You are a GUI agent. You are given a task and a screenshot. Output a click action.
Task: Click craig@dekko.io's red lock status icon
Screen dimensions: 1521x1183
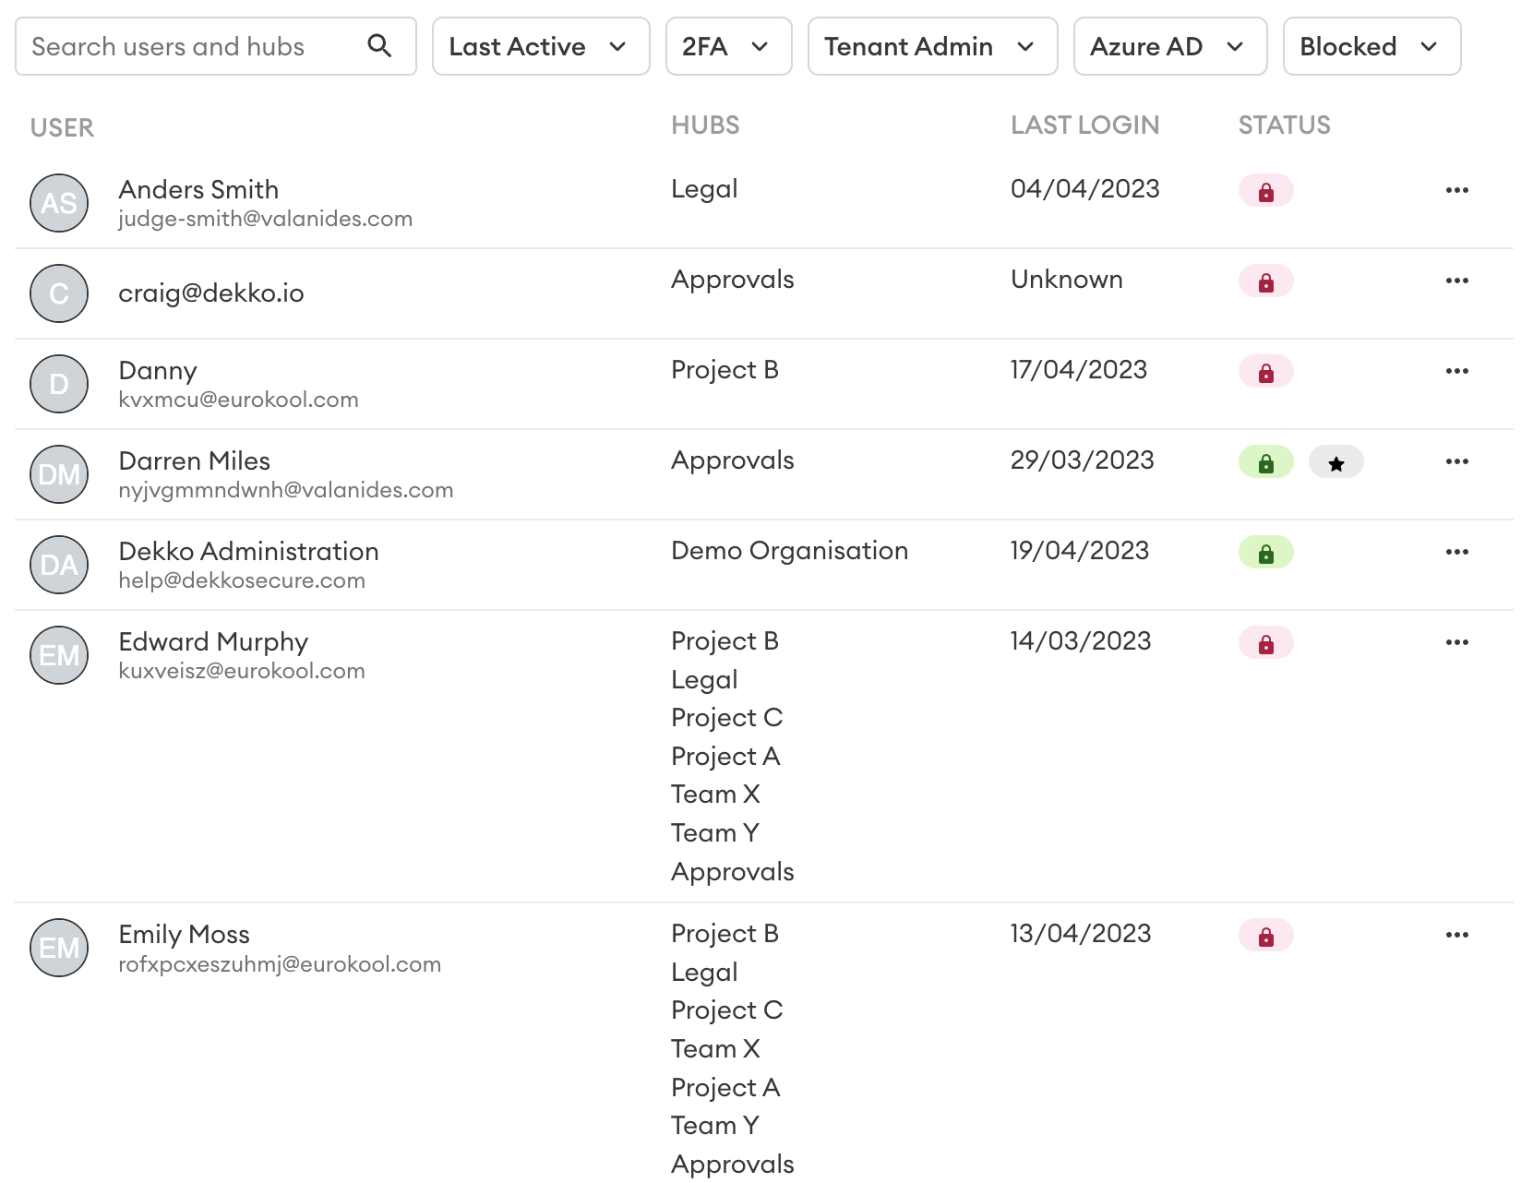[x=1265, y=281]
